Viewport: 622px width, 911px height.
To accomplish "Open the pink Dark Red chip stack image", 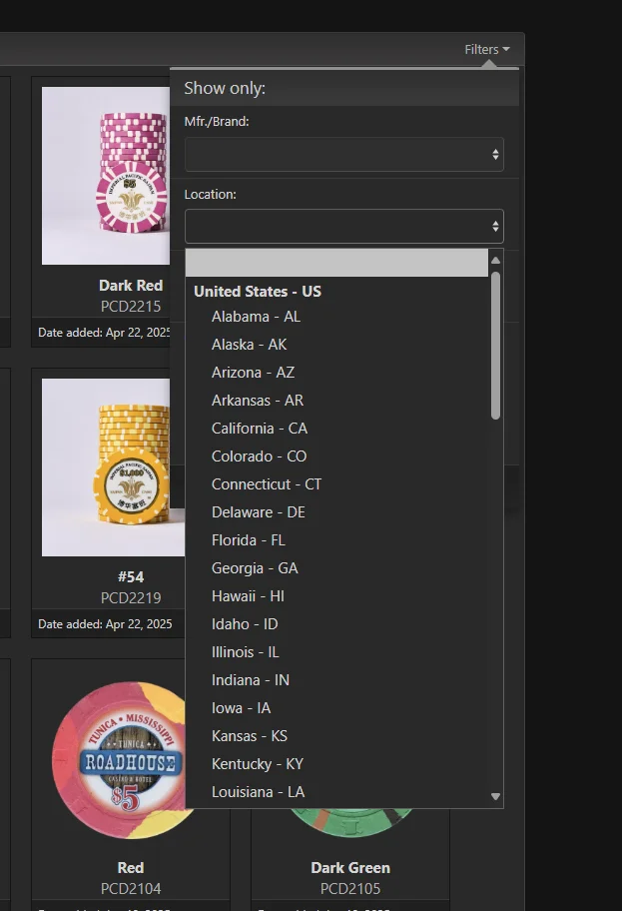I will coord(106,176).
